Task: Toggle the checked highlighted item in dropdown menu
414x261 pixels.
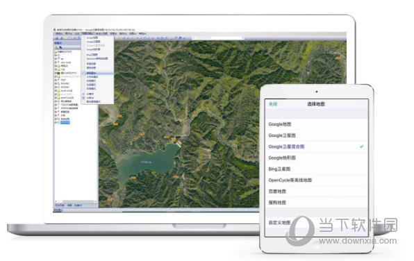Action: tap(97, 73)
